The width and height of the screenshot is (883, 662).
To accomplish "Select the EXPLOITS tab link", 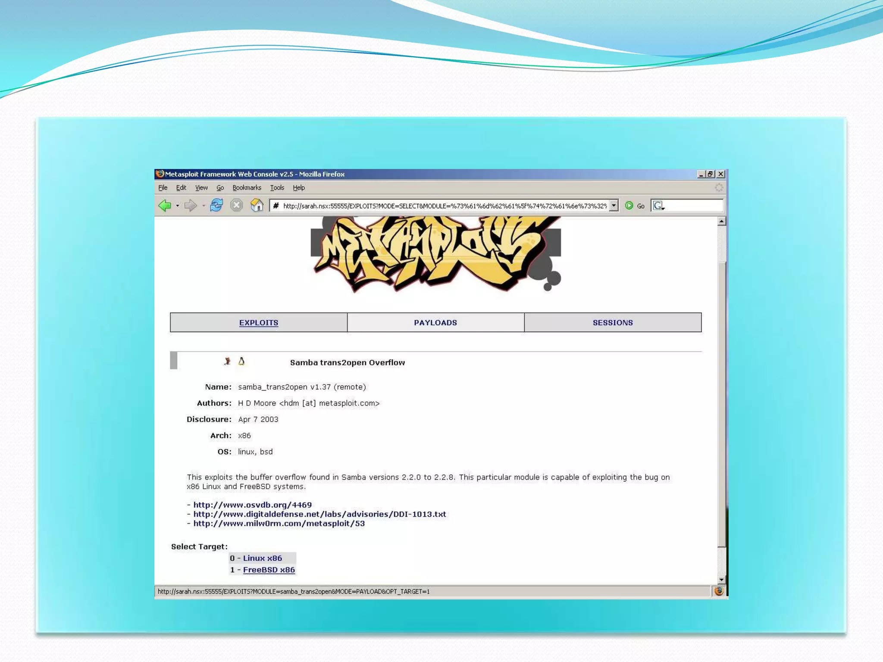I will pyautogui.click(x=259, y=323).
